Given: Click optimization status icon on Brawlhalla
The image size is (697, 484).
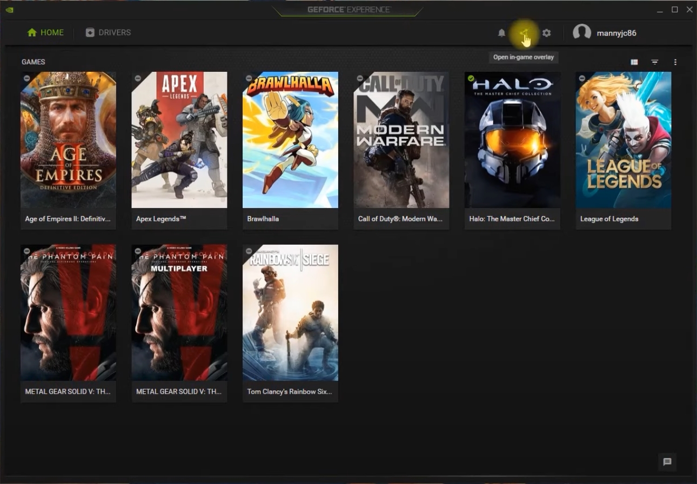Looking at the screenshot, I should [249, 78].
